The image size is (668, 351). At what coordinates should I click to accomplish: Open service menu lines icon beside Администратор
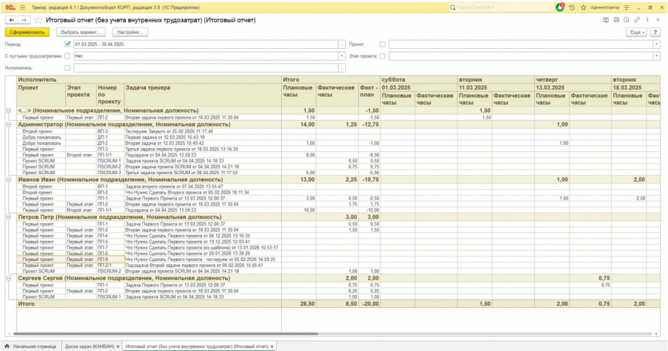coord(626,8)
